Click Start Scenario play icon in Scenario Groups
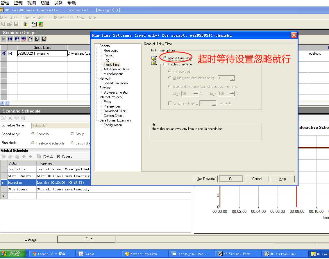Image resolution: width=329 pixels, height=259 pixels. (x=3, y=39)
